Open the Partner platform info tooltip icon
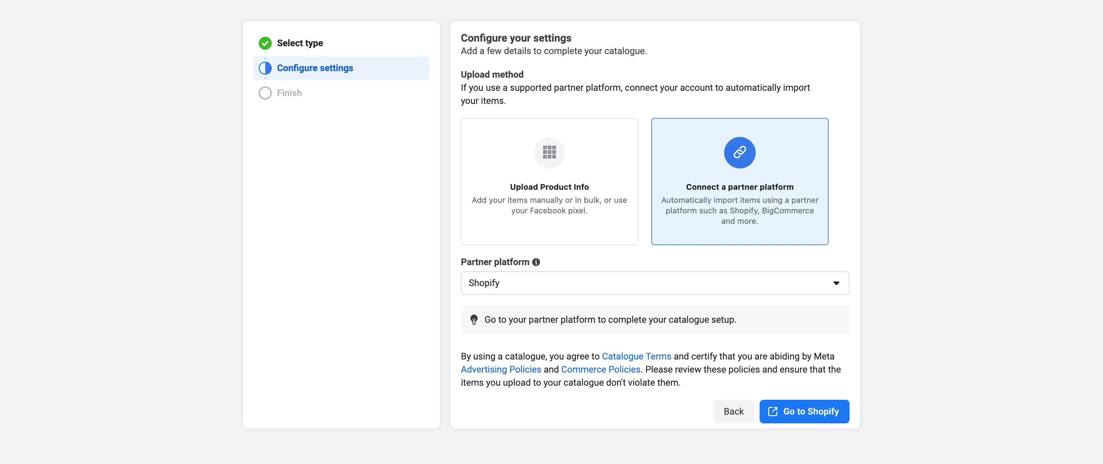Screen dimensions: 1103x464 coord(536,262)
